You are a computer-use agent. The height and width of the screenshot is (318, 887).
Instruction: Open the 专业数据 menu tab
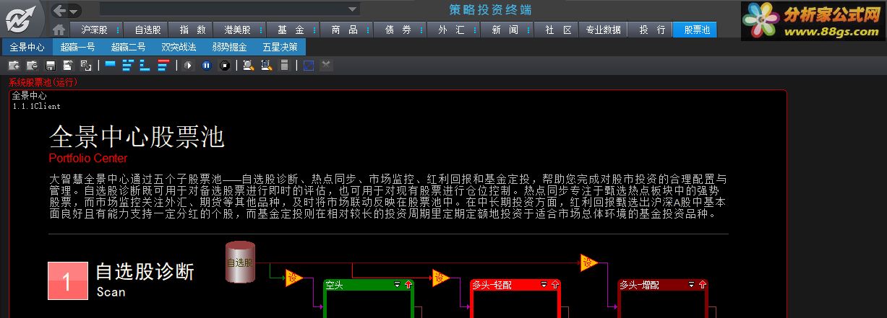(x=603, y=30)
